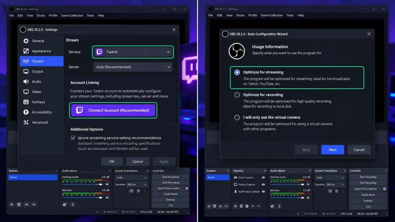Screen dimensions: 395x222
Task: Click Connect Account (Recommended)
Action: point(113,110)
